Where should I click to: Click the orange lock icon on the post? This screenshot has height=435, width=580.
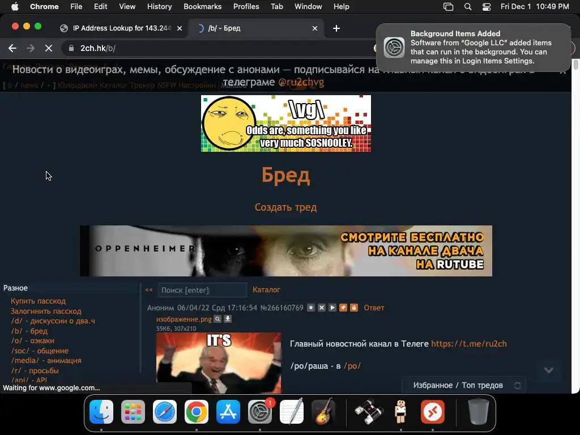pyautogui.click(x=354, y=308)
